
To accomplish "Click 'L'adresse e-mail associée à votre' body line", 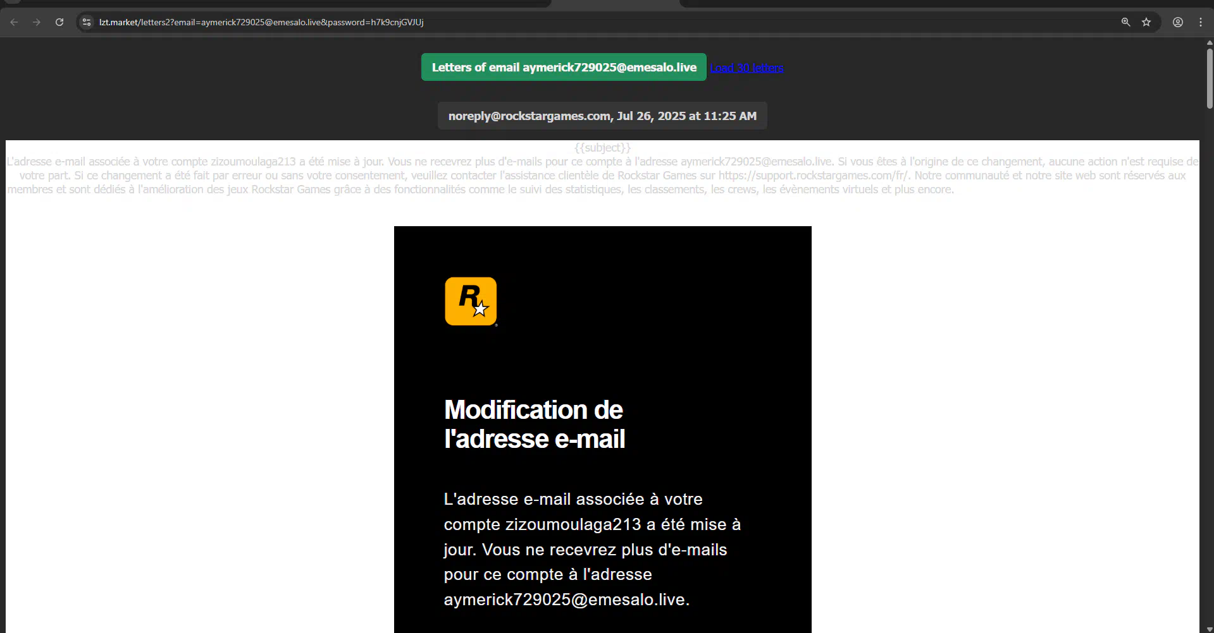I will click(x=573, y=499).
